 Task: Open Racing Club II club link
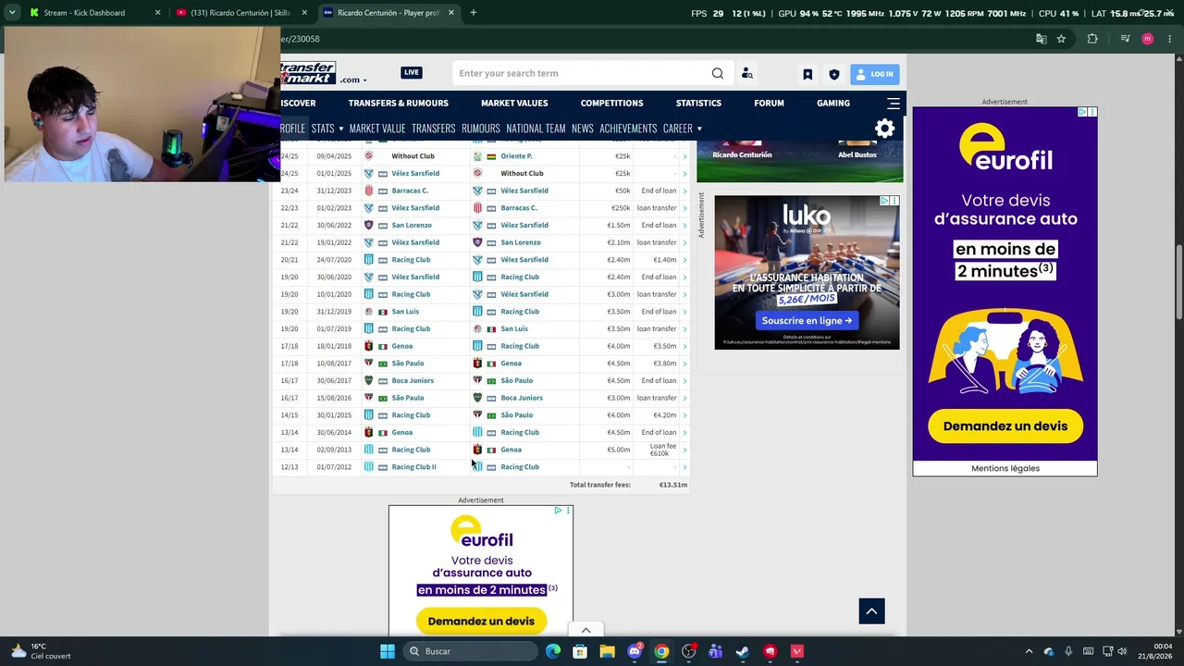413,467
